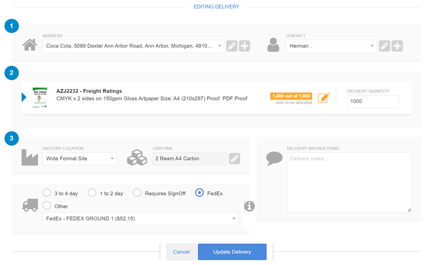This screenshot has width=429, height=265.
Task: Open the Factory Location dropdown
Action: [79, 159]
